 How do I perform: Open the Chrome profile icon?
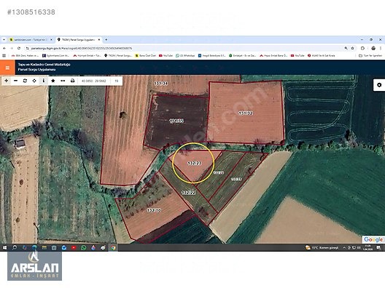[373, 48]
